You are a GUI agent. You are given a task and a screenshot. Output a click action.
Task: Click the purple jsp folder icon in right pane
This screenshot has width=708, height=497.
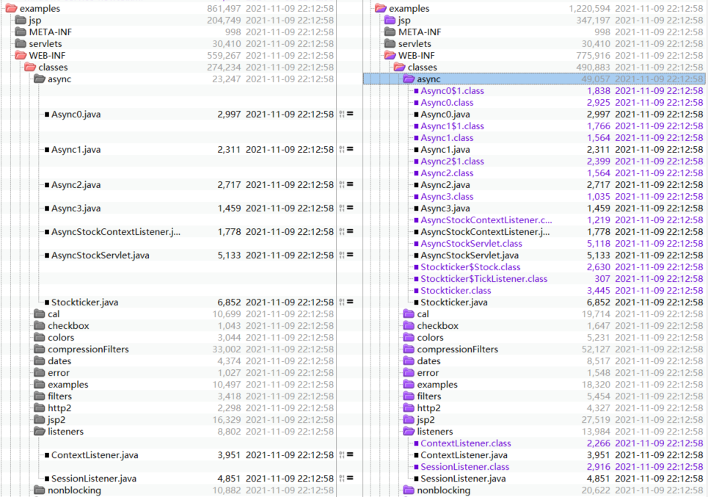[390, 21]
